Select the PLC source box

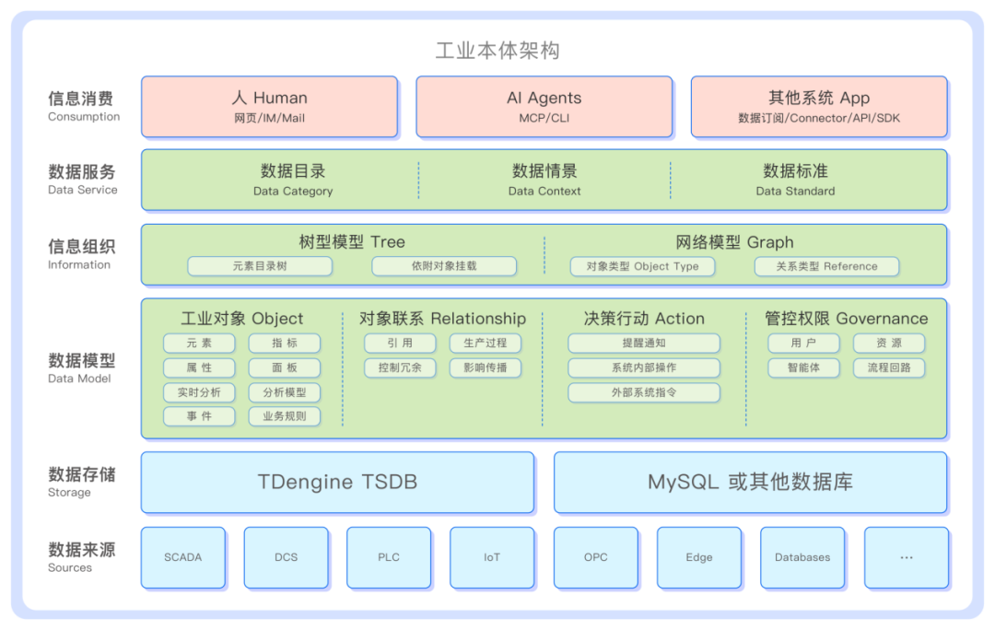tap(389, 557)
